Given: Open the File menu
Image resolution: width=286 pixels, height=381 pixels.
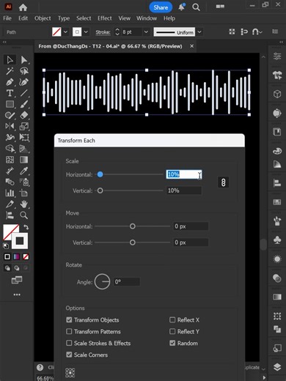Looking at the screenshot, I should click(7, 18).
